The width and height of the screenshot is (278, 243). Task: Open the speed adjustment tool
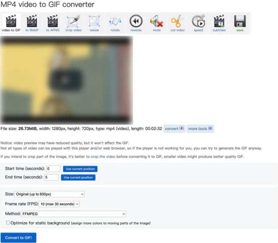point(198,23)
